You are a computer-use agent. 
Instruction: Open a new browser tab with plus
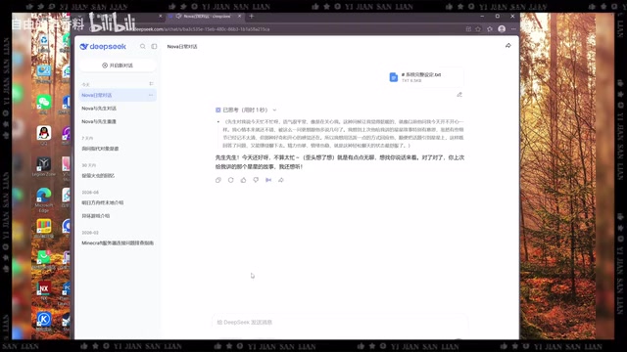[x=252, y=16]
